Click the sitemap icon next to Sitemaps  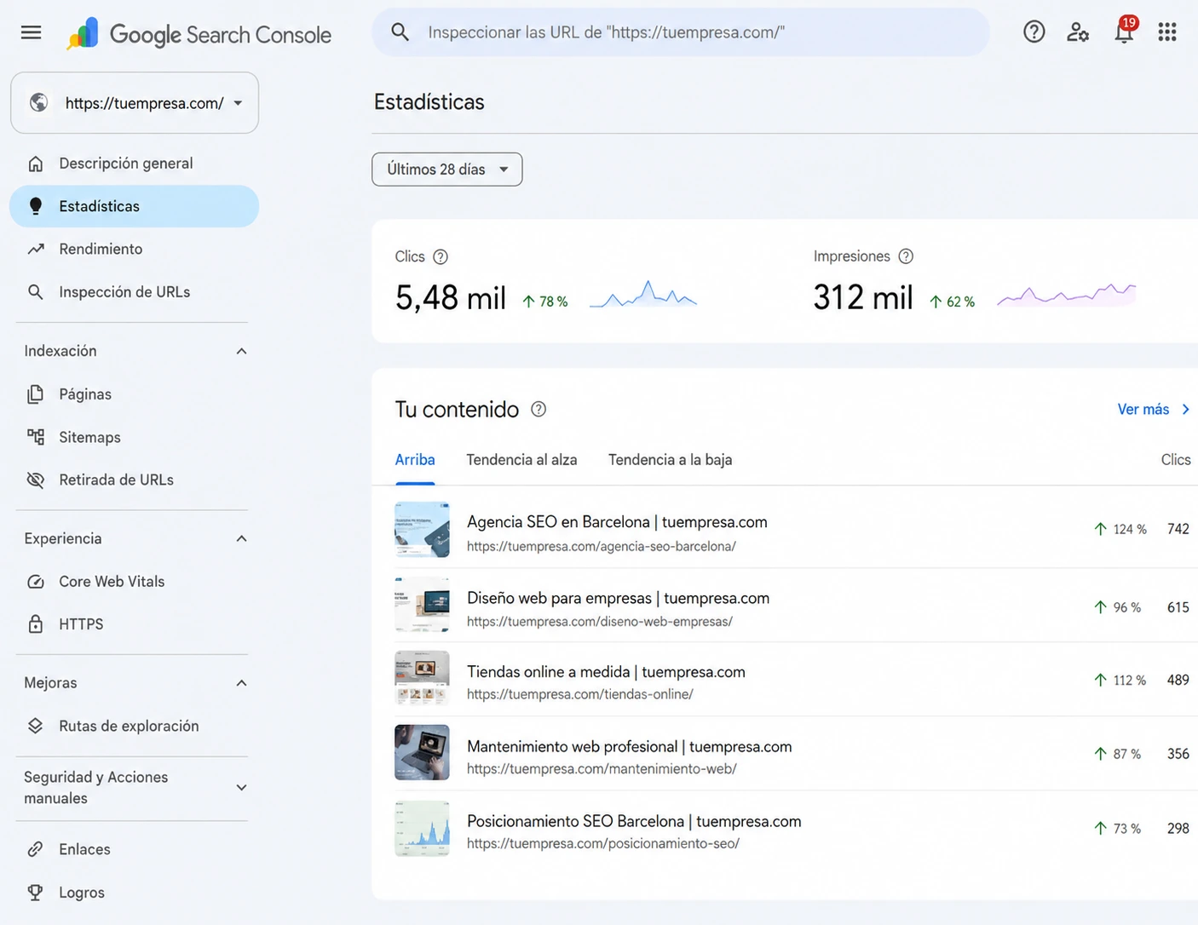[35, 437]
